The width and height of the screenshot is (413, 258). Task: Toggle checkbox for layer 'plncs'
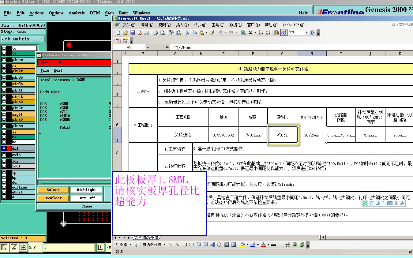click(4, 60)
